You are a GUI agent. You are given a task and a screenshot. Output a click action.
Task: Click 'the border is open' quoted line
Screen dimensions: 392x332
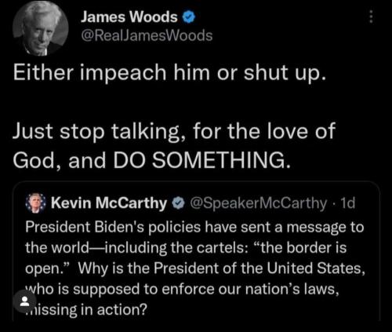(186, 247)
